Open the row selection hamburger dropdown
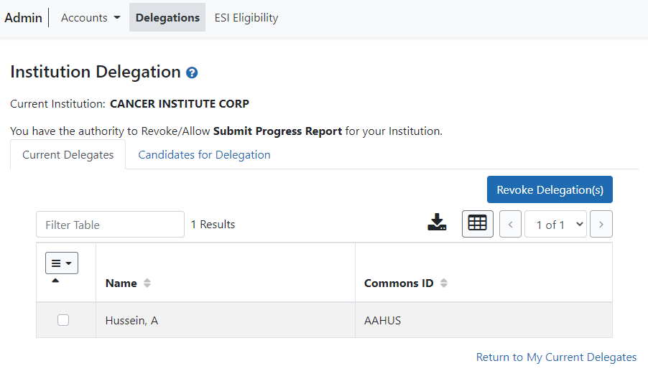This screenshot has height=371, width=648. (62, 263)
